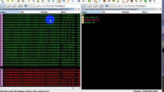Click arrow before right panel path
Screen dimensions: 164x92
point(82,9)
